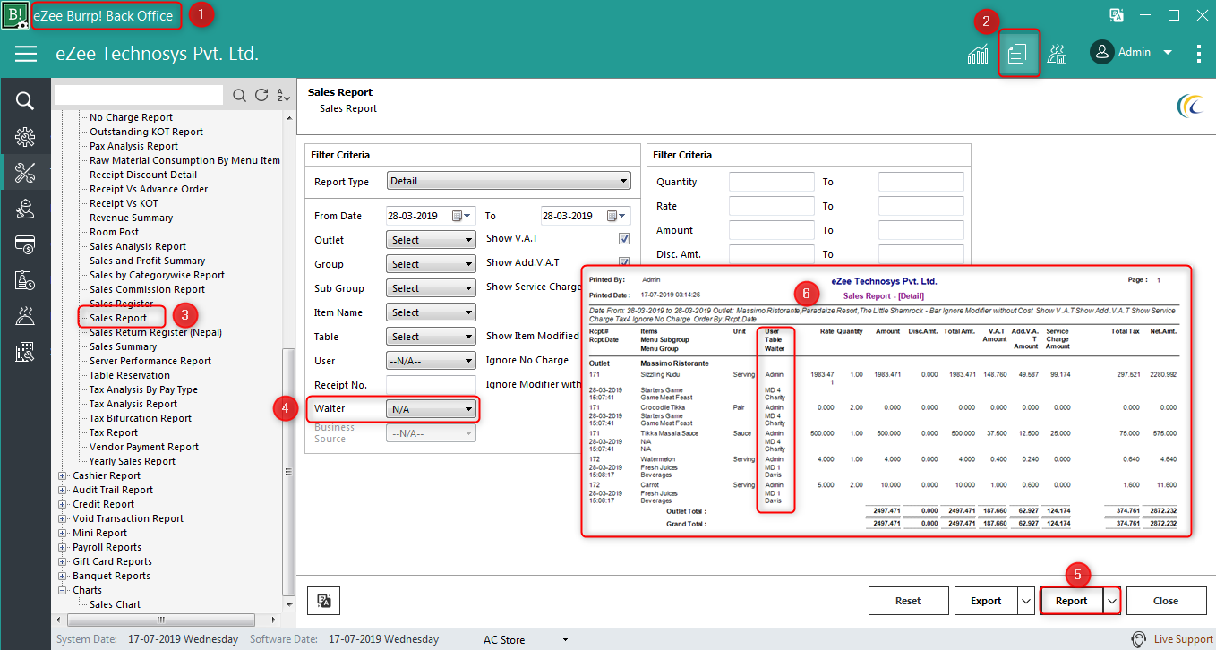Open the Report button's dropdown arrow

coord(1111,601)
